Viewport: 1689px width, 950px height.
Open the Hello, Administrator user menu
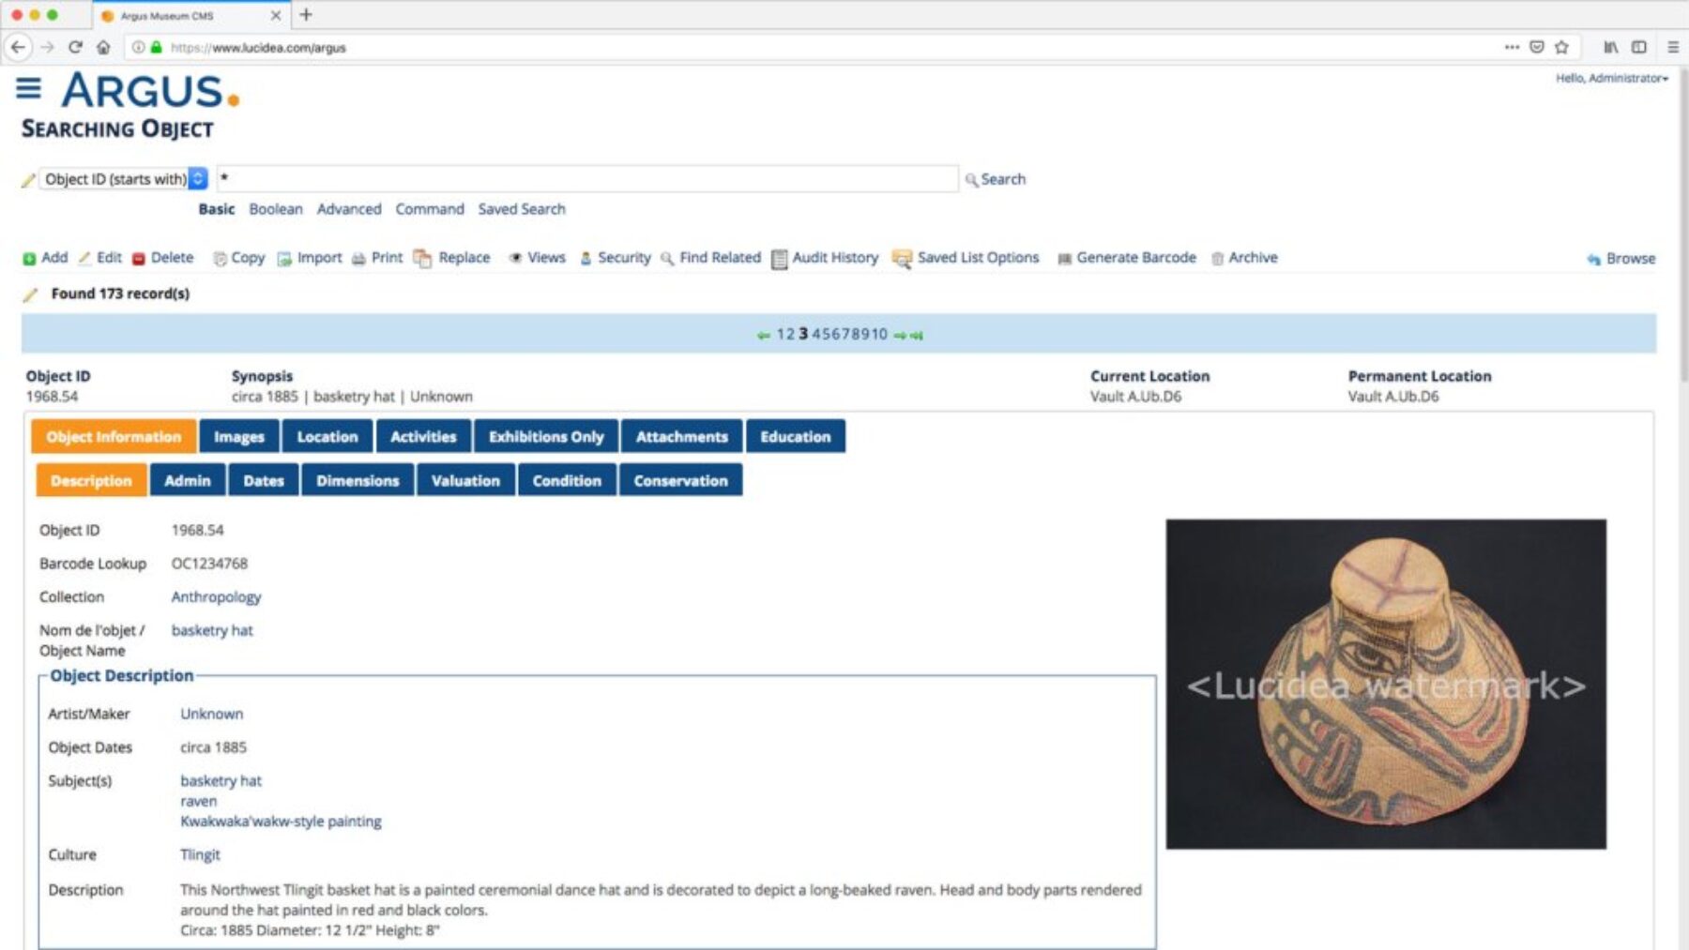point(1611,79)
